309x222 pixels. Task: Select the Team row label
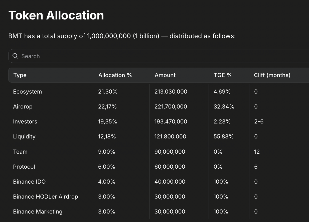pyautogui.click(x=20, y=152)
